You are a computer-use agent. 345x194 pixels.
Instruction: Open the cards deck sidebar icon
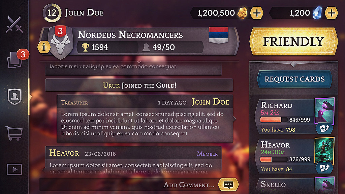pos(15,60)
